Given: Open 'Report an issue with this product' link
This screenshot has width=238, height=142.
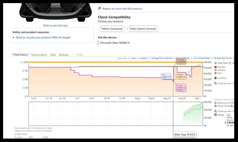Looking at the screenshot, I should [x=122, y=9].
